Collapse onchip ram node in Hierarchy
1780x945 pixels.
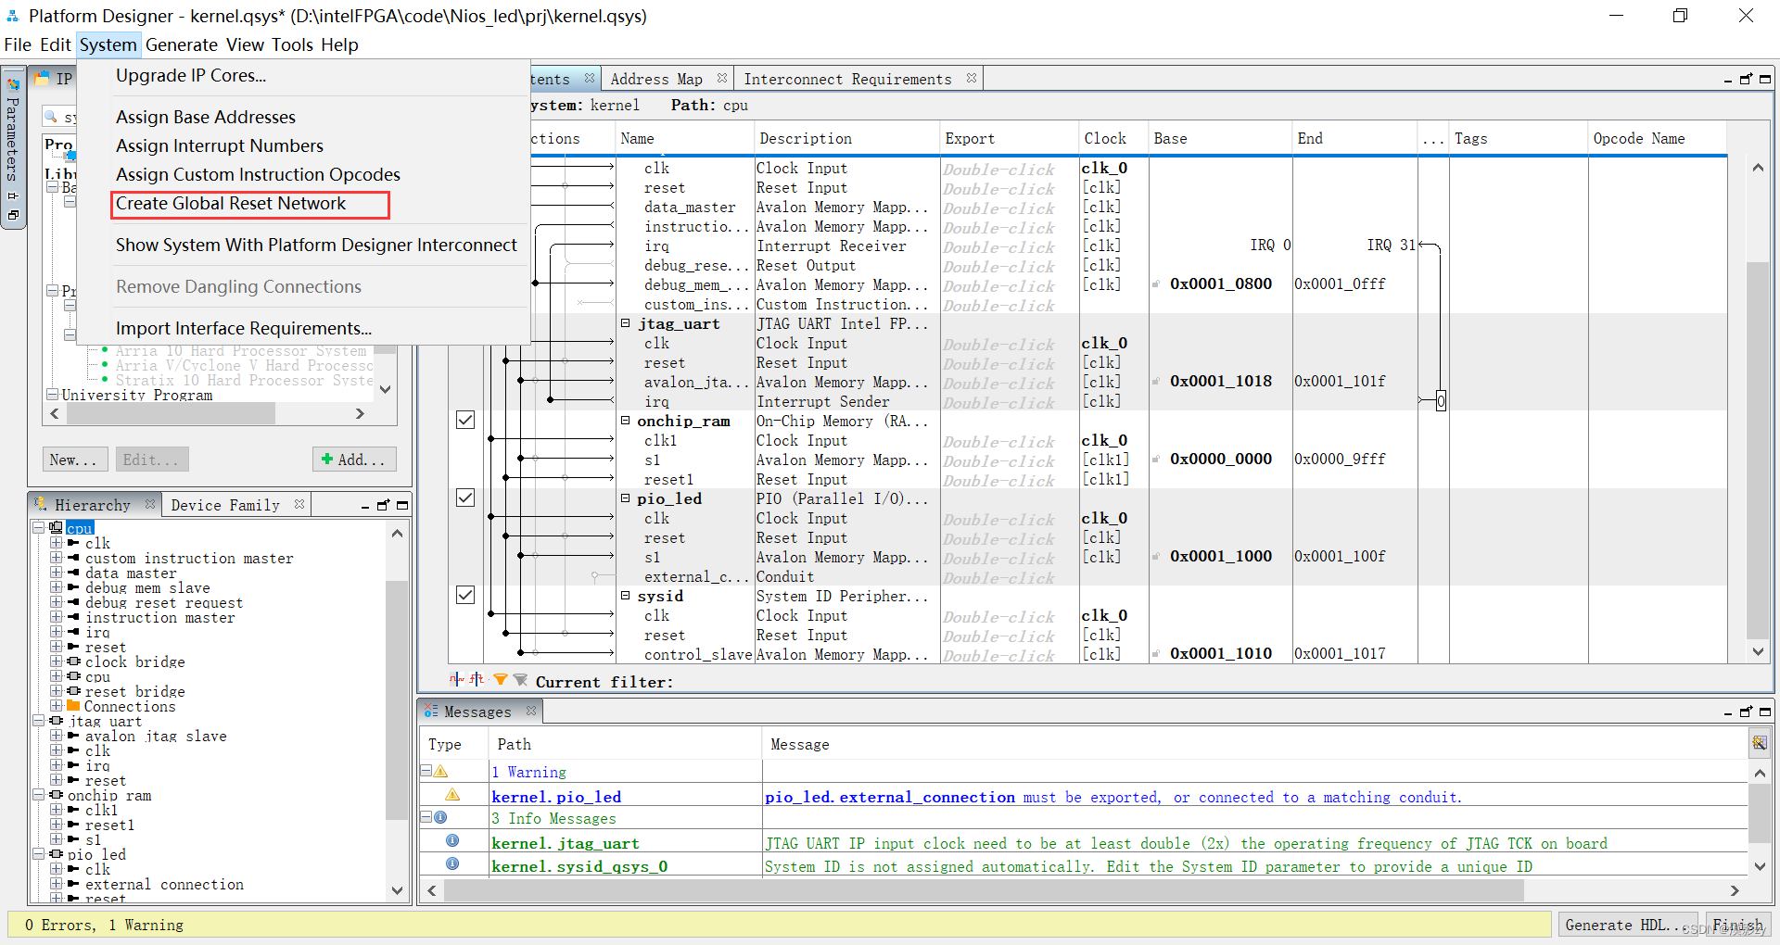click(39, 795)
